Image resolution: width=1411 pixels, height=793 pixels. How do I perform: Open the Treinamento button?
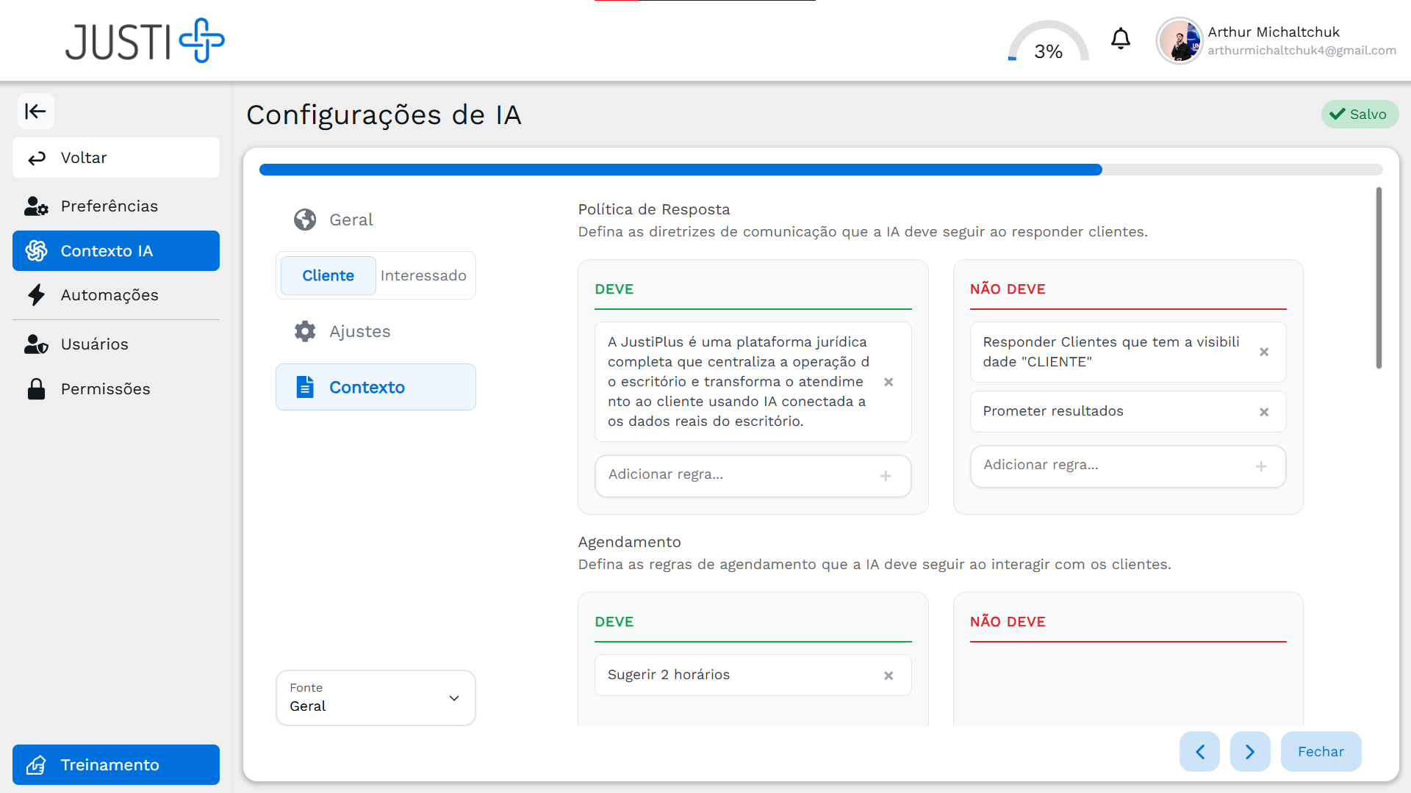tap(116, 764)
